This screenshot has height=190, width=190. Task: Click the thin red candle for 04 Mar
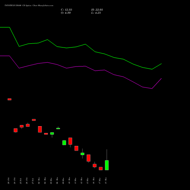[x=46, y=134]
